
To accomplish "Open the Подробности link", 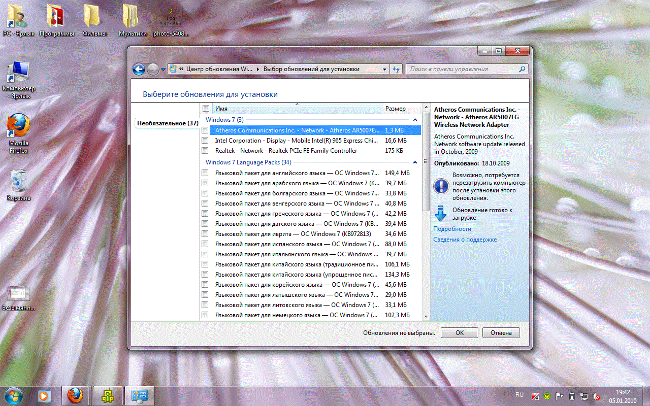I will [452, 229].
